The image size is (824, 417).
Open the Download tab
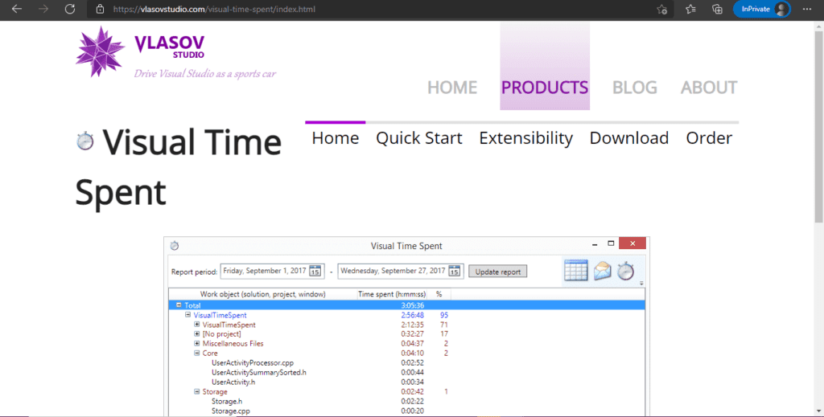click(x=628, y=137)
